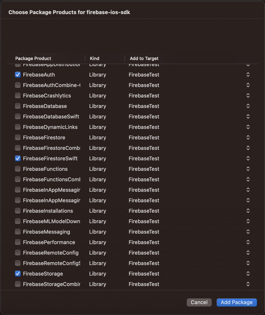The image size is (265, 315).
Task: Open target dropdown for FirebasePerformance row
Action: point(248,242)
